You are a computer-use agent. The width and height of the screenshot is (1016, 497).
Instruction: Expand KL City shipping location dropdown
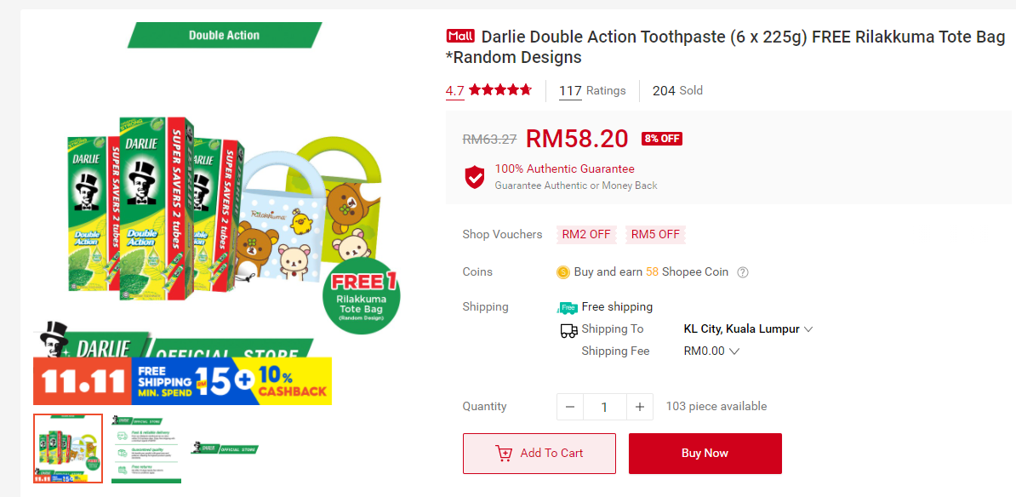pos(808,329)
